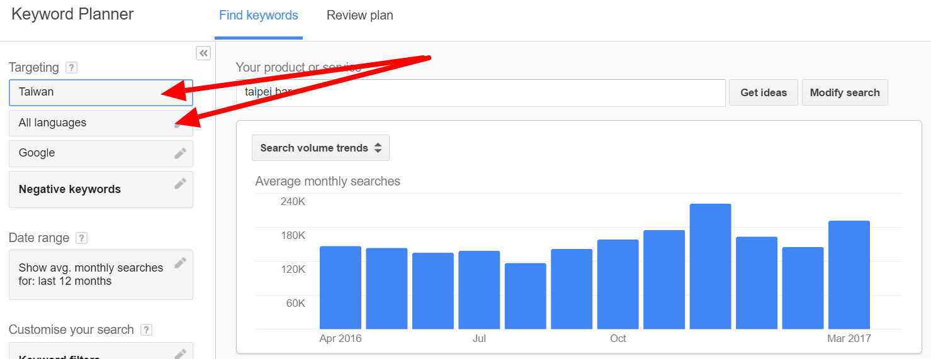This screenshot has width=931, height=359.
Task: Open the Search volume trends dropdown
Action: point(320,148)
